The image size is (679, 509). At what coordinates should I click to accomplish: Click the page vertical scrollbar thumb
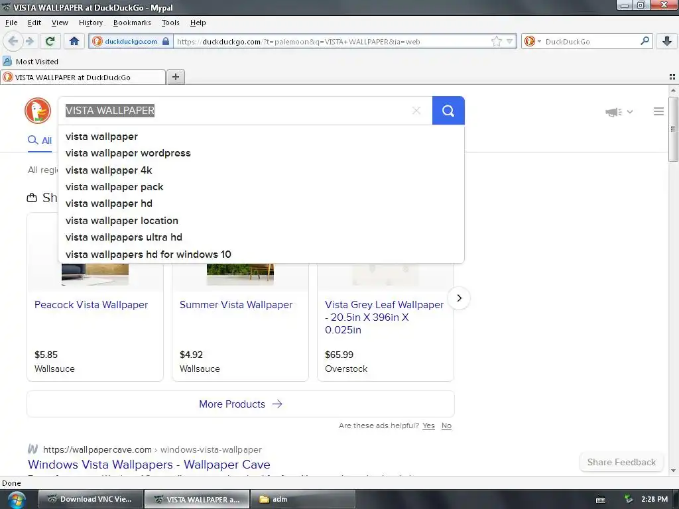[x=673, y=129]
